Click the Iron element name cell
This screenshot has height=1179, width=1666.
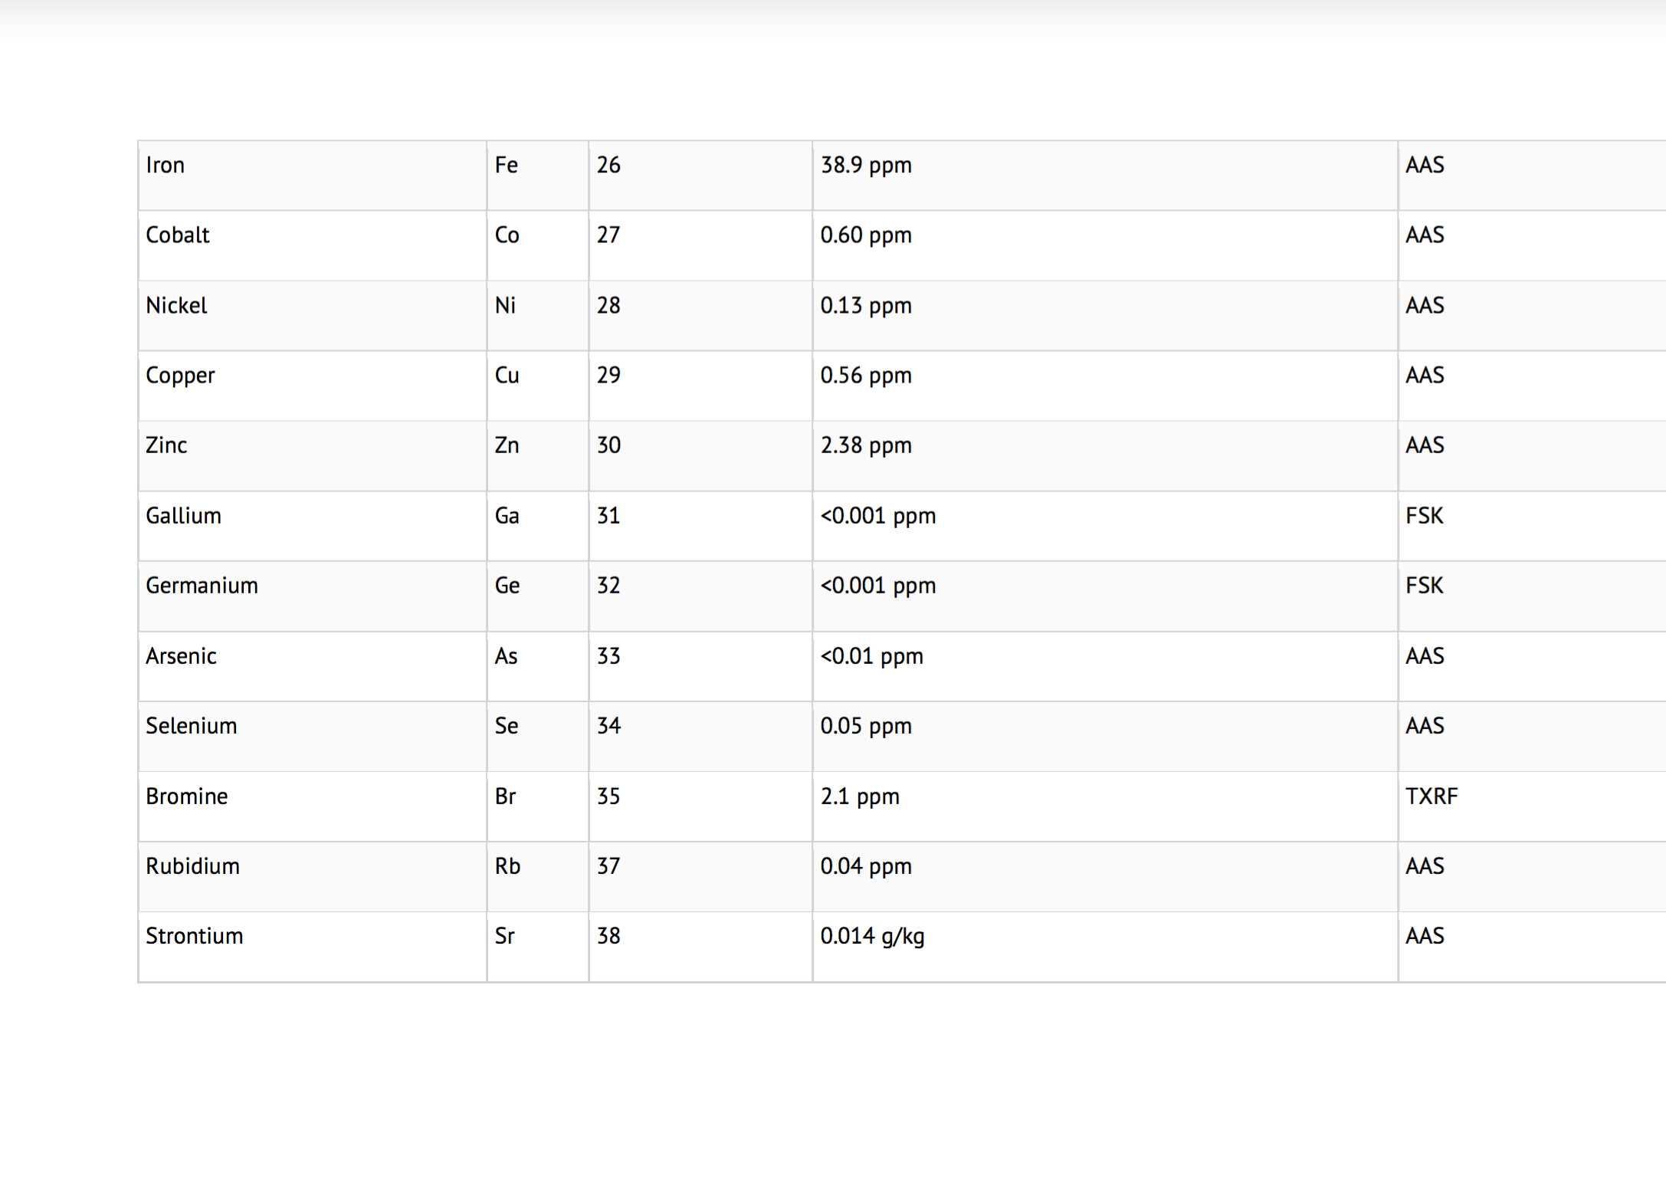[166, 166]
